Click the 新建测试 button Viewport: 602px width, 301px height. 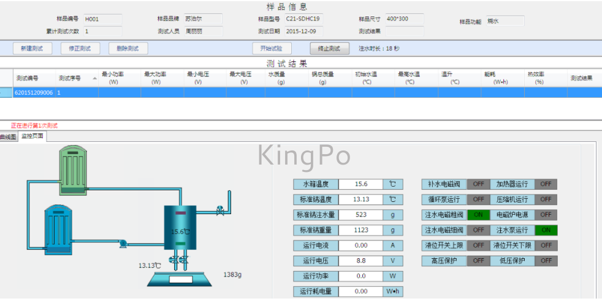click(32, 48)
